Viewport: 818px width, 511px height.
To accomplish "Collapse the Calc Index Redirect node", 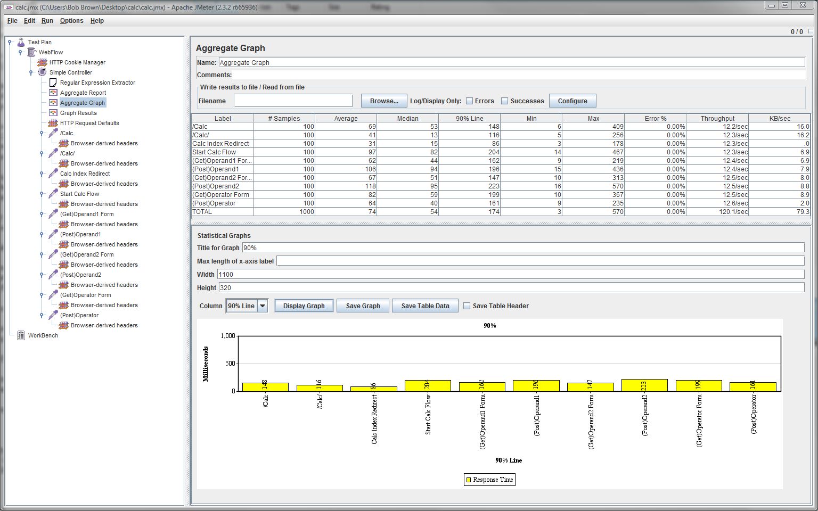I will pos(42,174).
